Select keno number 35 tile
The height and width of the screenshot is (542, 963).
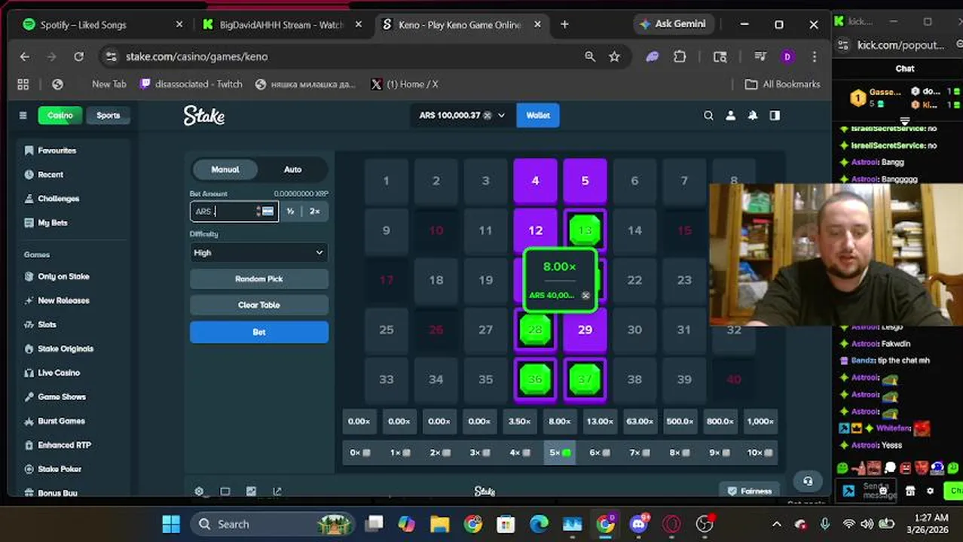click(485, 379)
